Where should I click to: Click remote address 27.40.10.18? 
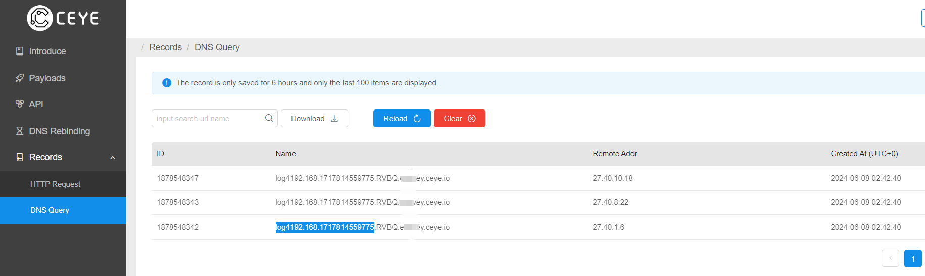(613, 178)
